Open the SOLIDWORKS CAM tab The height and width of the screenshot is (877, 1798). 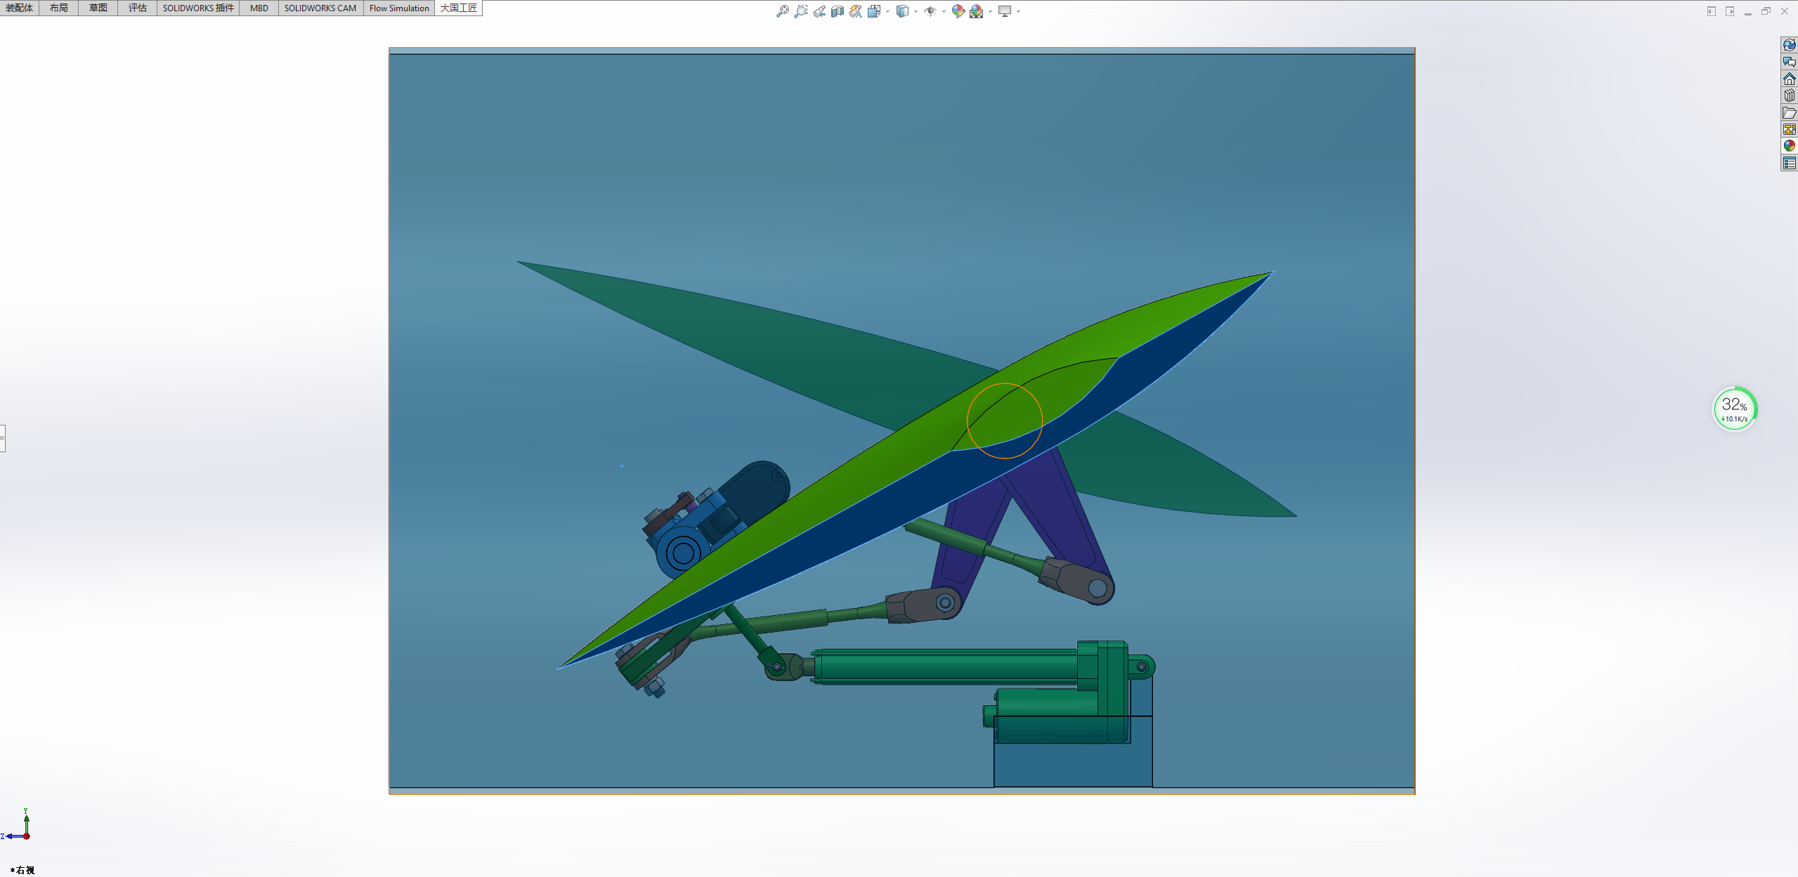click(x=320, y=8)
